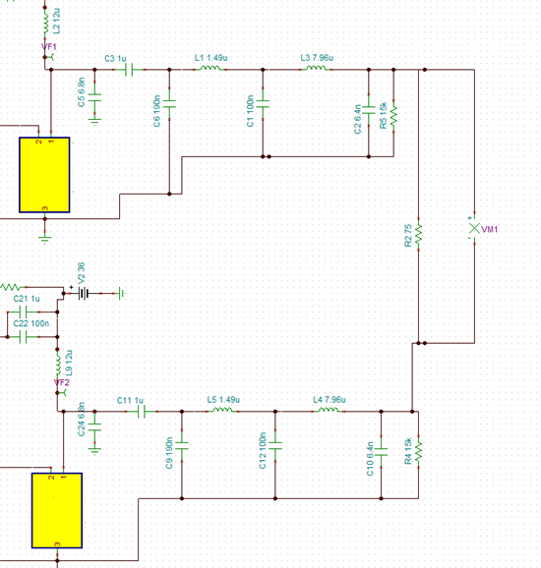
Task: Click capacitor C11 1u symbol
Action: click(x=142, y=411)
